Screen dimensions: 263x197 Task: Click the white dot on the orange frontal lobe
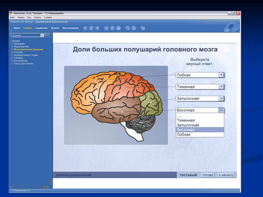tap(95, 80)
